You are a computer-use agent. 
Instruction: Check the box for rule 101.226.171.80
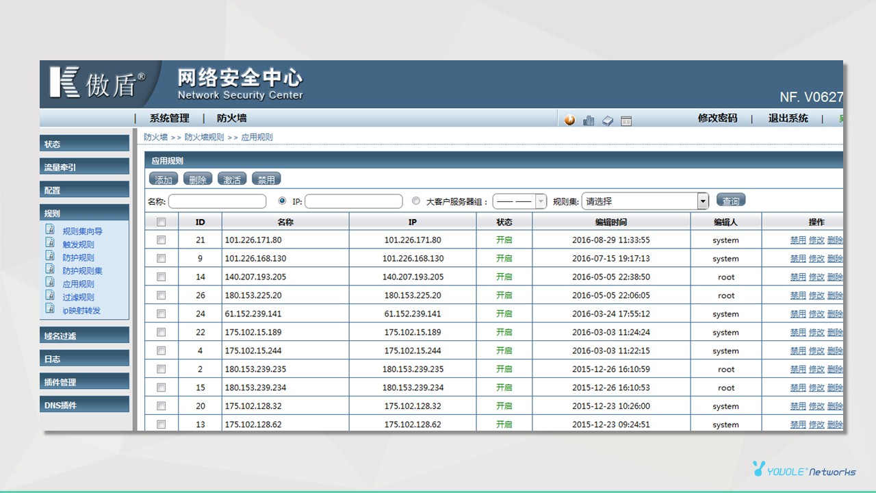(x=162, y=240)
